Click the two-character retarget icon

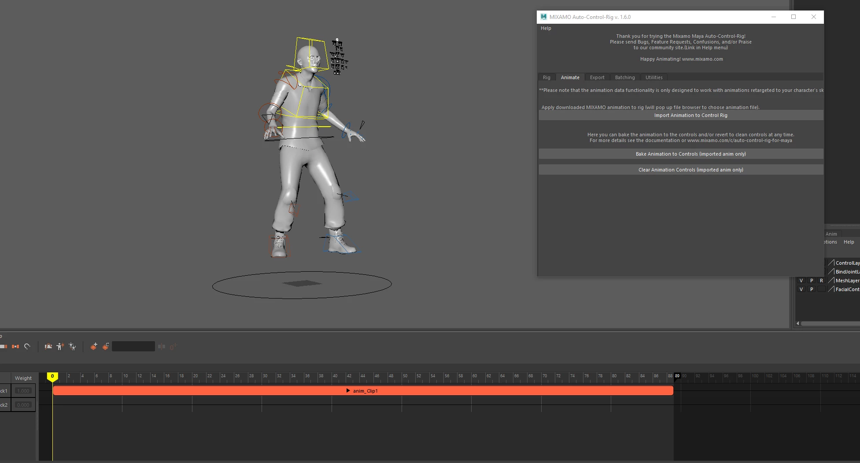(x=72, y=346)
